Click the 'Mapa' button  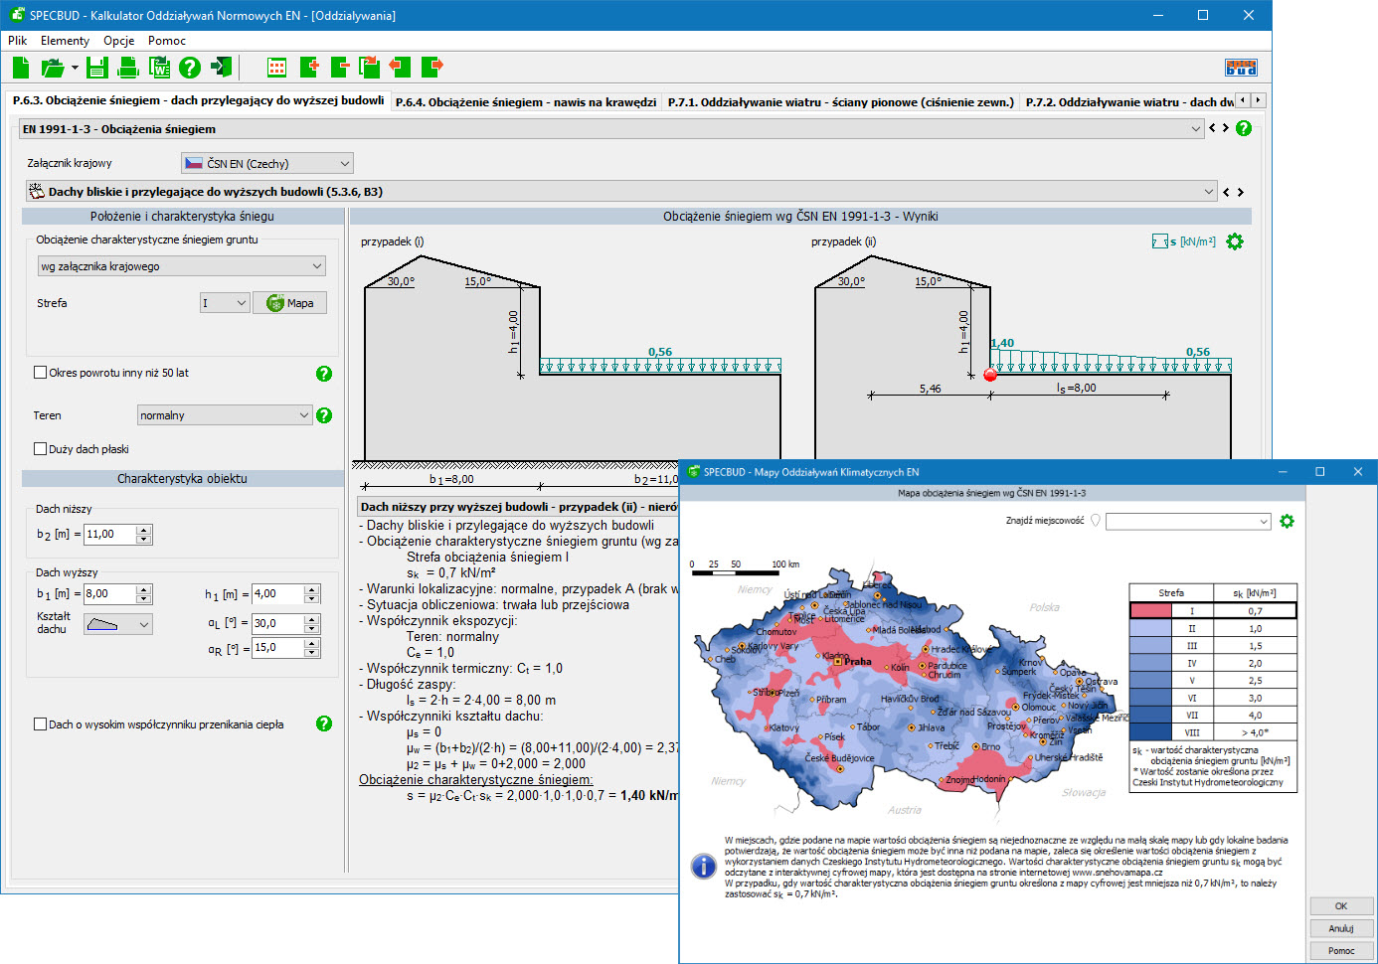click(290, 303)
